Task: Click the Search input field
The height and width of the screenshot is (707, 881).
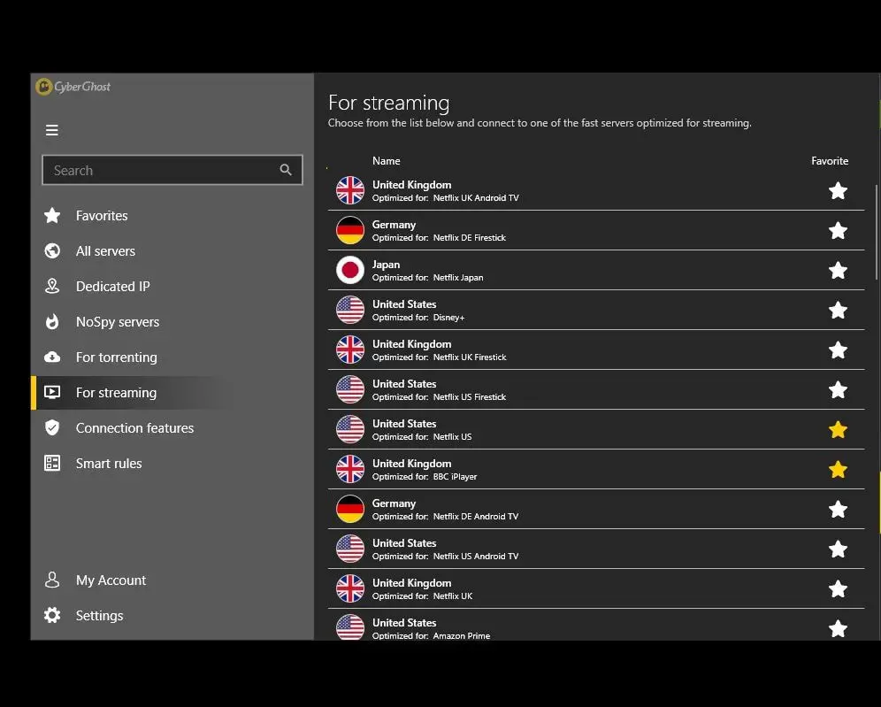Action: (172, 170)
